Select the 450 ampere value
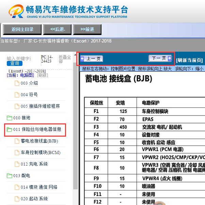Viewport: 205px width, 205px height. [x=123, y=127]
